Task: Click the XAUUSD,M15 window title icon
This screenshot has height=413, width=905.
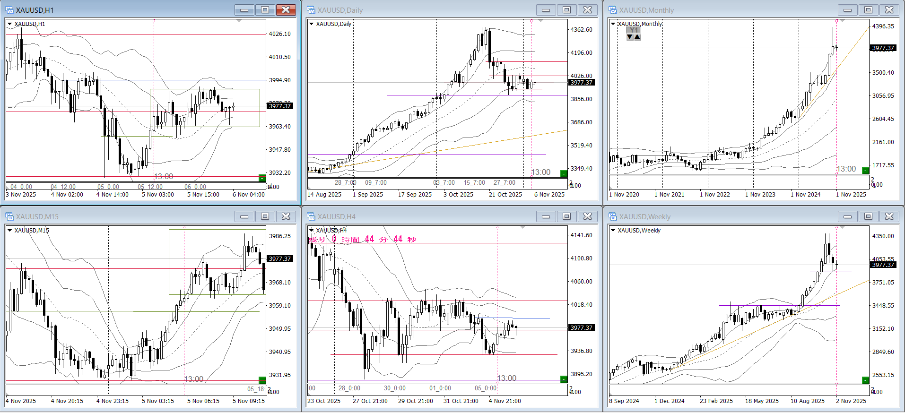Action: click(9, 216)
